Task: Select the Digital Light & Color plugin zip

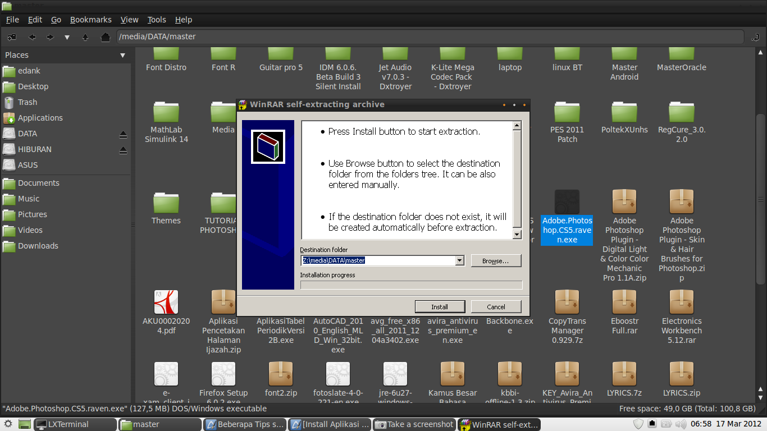Action: click(x=624, y=202)
